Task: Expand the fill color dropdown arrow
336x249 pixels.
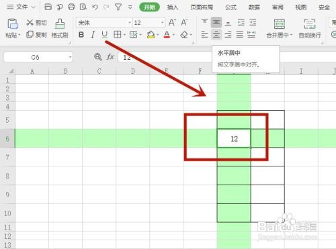Action: [x=158, y=35]
